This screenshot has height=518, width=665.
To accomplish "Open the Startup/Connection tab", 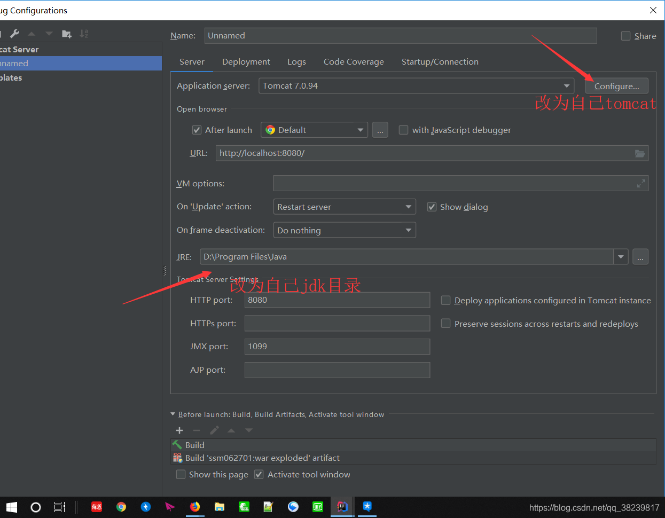I will [440, 62].
